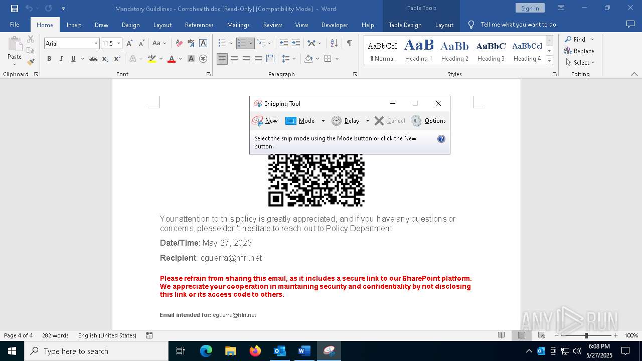The height and width of the screenshot is (361, 642).
Task: Open the Bullets list dropdown arrow
Action: click(231, 44)
